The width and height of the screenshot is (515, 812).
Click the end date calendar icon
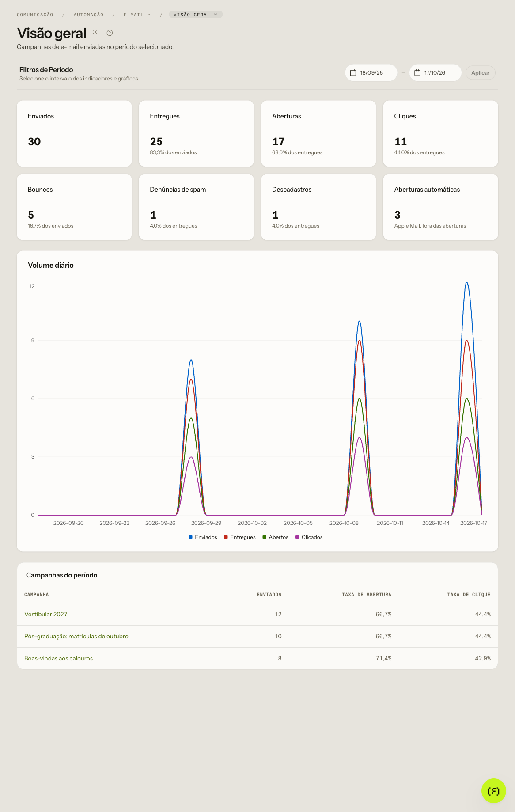(x=417, y=73)
